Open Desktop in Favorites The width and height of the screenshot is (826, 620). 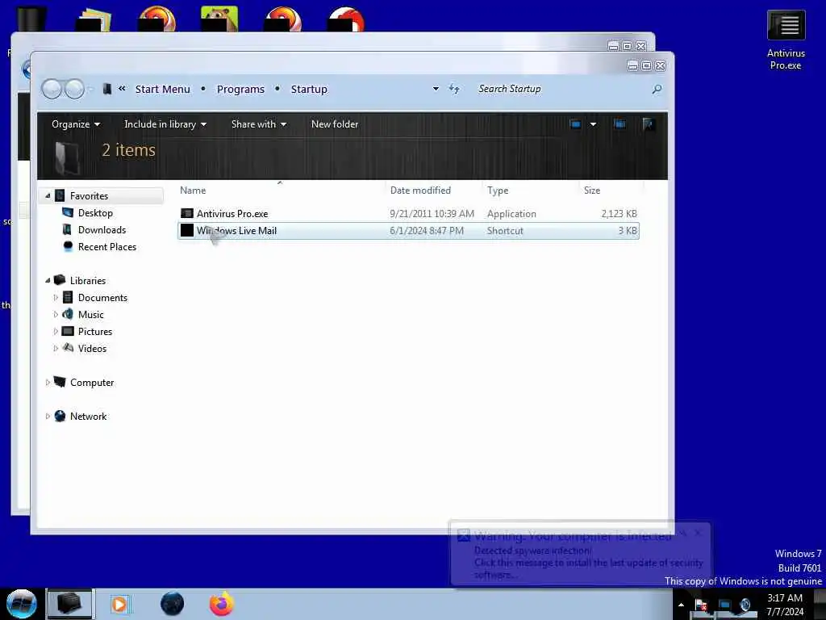(x=95, y=213)
